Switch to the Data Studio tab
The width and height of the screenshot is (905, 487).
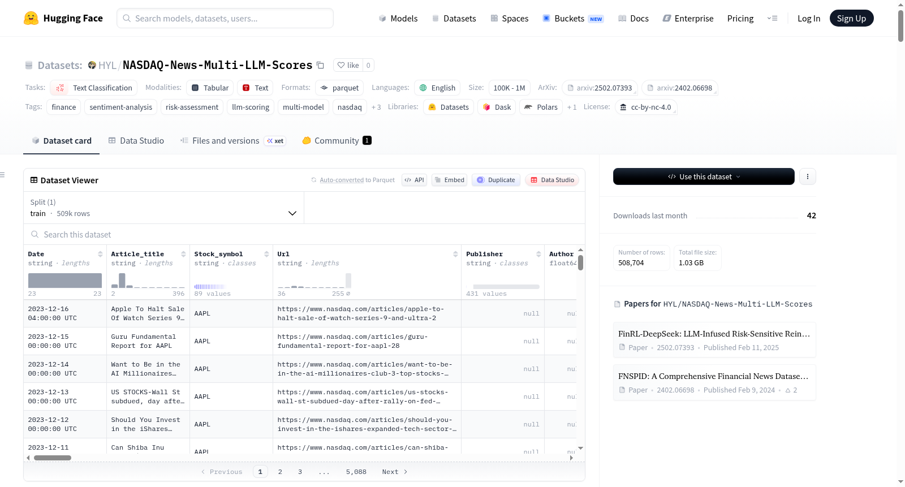(136, 140)
